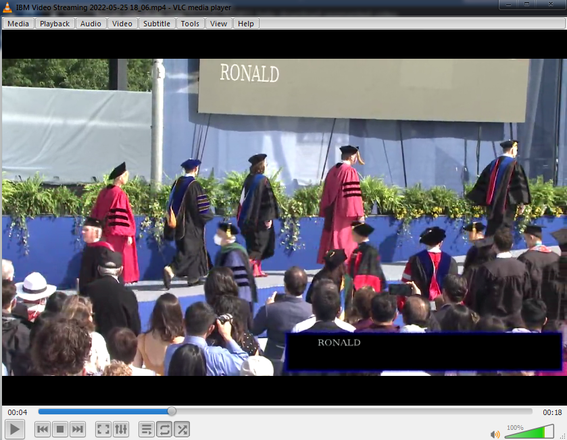Viewport: 567px width, 440px height.
Task: Toggle random shuffle playback
Action: (182, 429)
